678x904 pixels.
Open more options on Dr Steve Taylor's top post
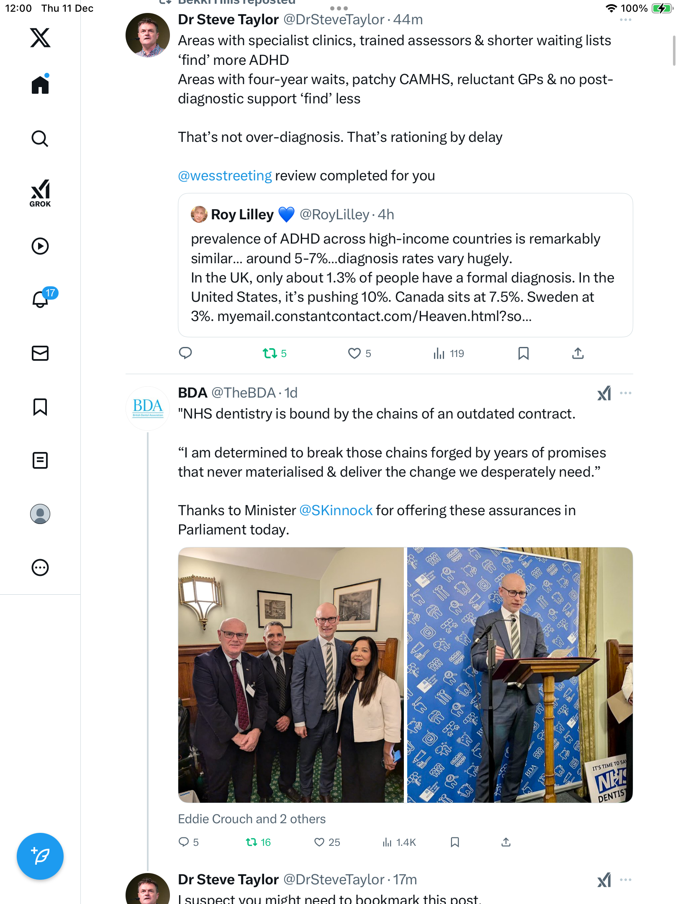pos(626,20)
